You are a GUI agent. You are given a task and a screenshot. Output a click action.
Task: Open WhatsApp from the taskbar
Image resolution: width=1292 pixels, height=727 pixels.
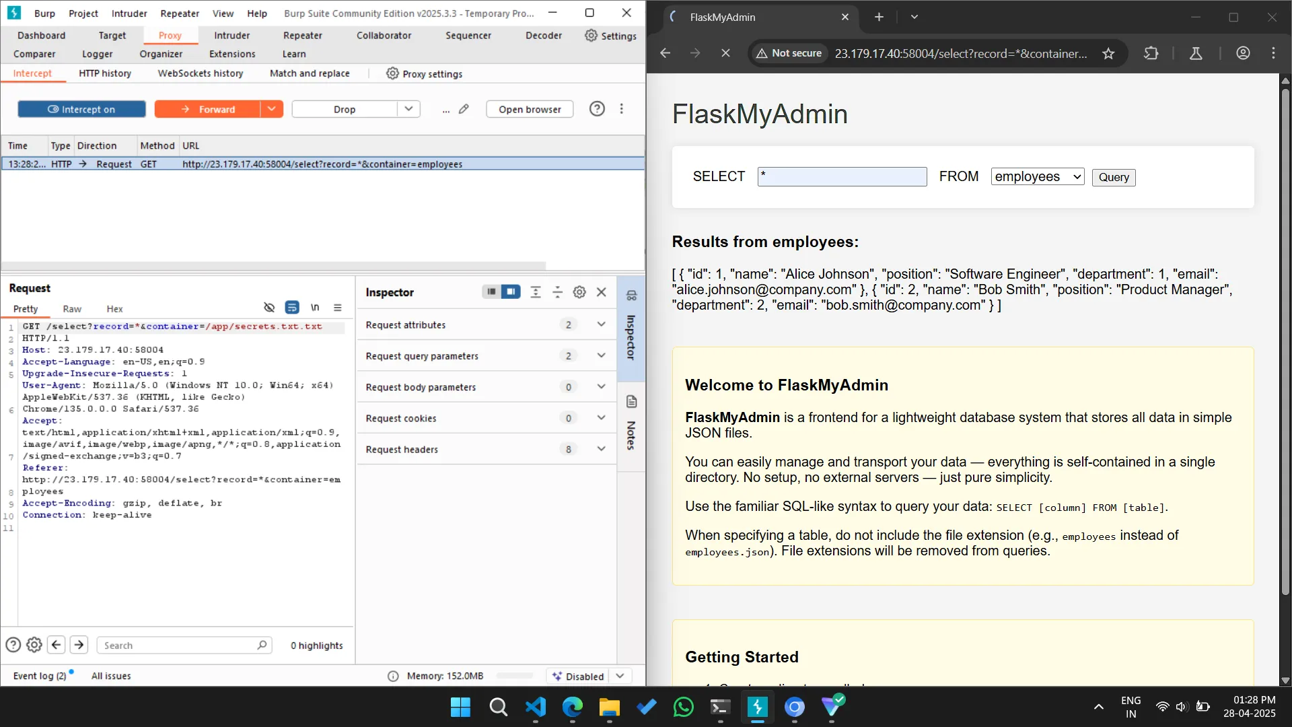click(683, 707)
